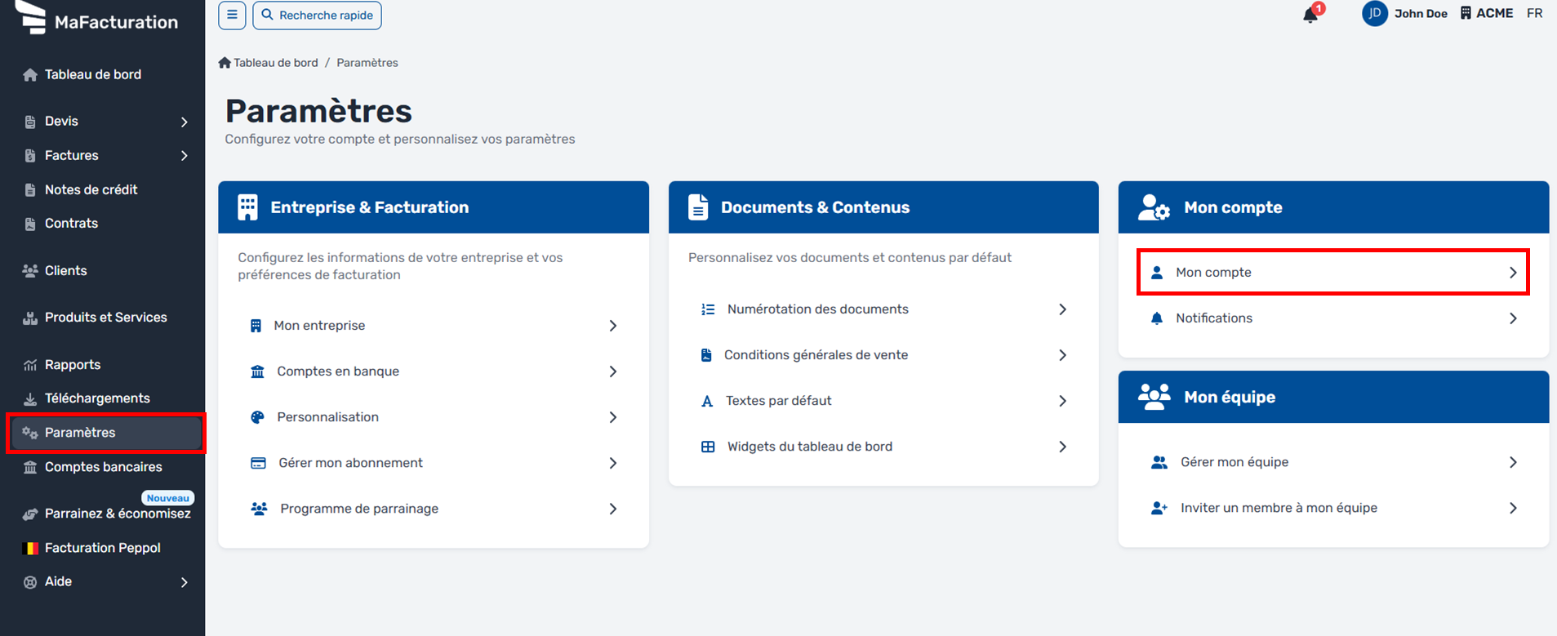Click the Personnalisation palette icon
The image size is (1557, 636).
click(257, 417)
